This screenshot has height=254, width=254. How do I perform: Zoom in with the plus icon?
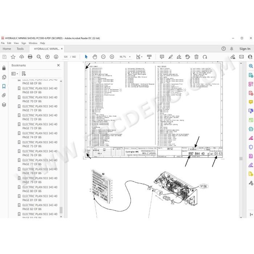112,57
